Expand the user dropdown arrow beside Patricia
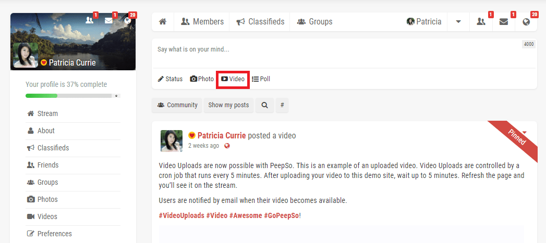Screen dimensions: 546x243 tap(458, 21)
